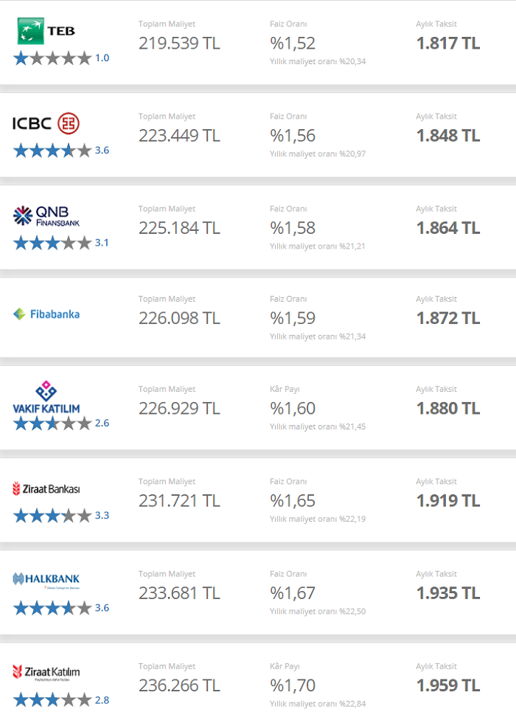Click Ziraat Katılım installment 1.959 TL
Screen dimensions: 516x726
tap(447, 685)
